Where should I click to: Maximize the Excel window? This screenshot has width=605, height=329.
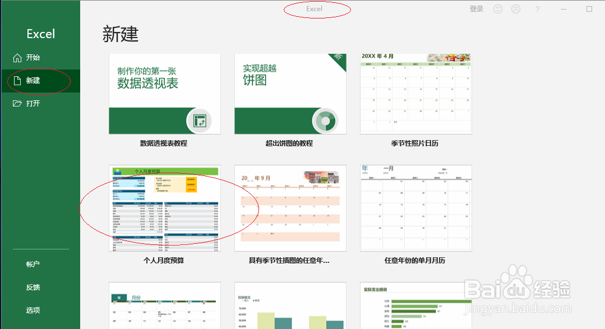point(589,9)
